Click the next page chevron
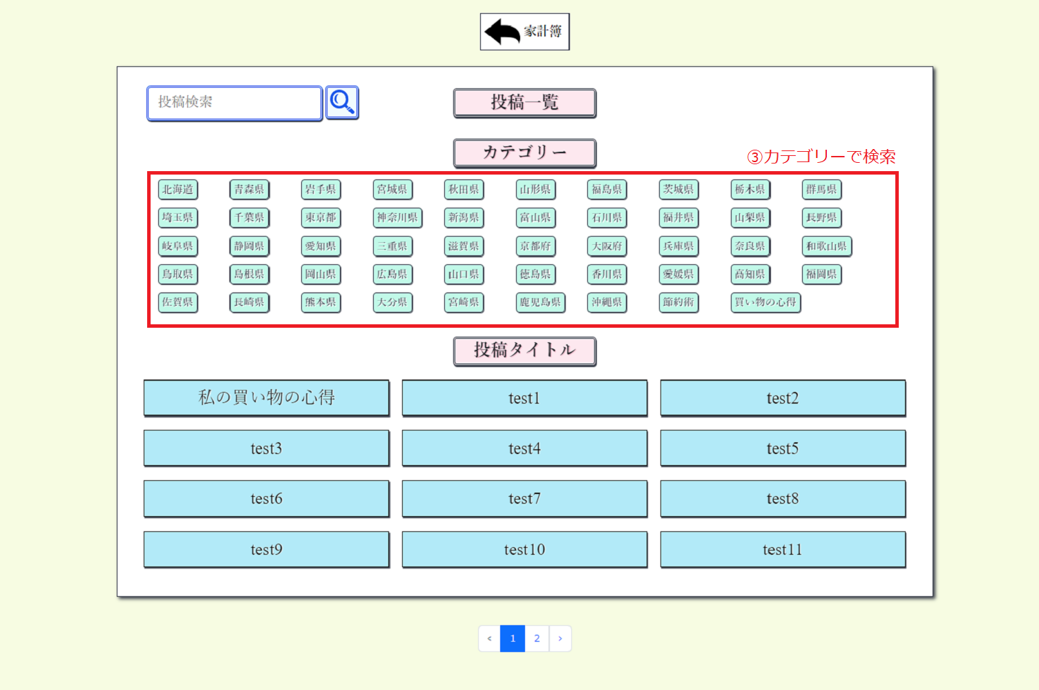 point(560,638)
